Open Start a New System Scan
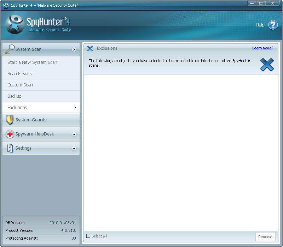283x247 pixels. tap(41, 62)
